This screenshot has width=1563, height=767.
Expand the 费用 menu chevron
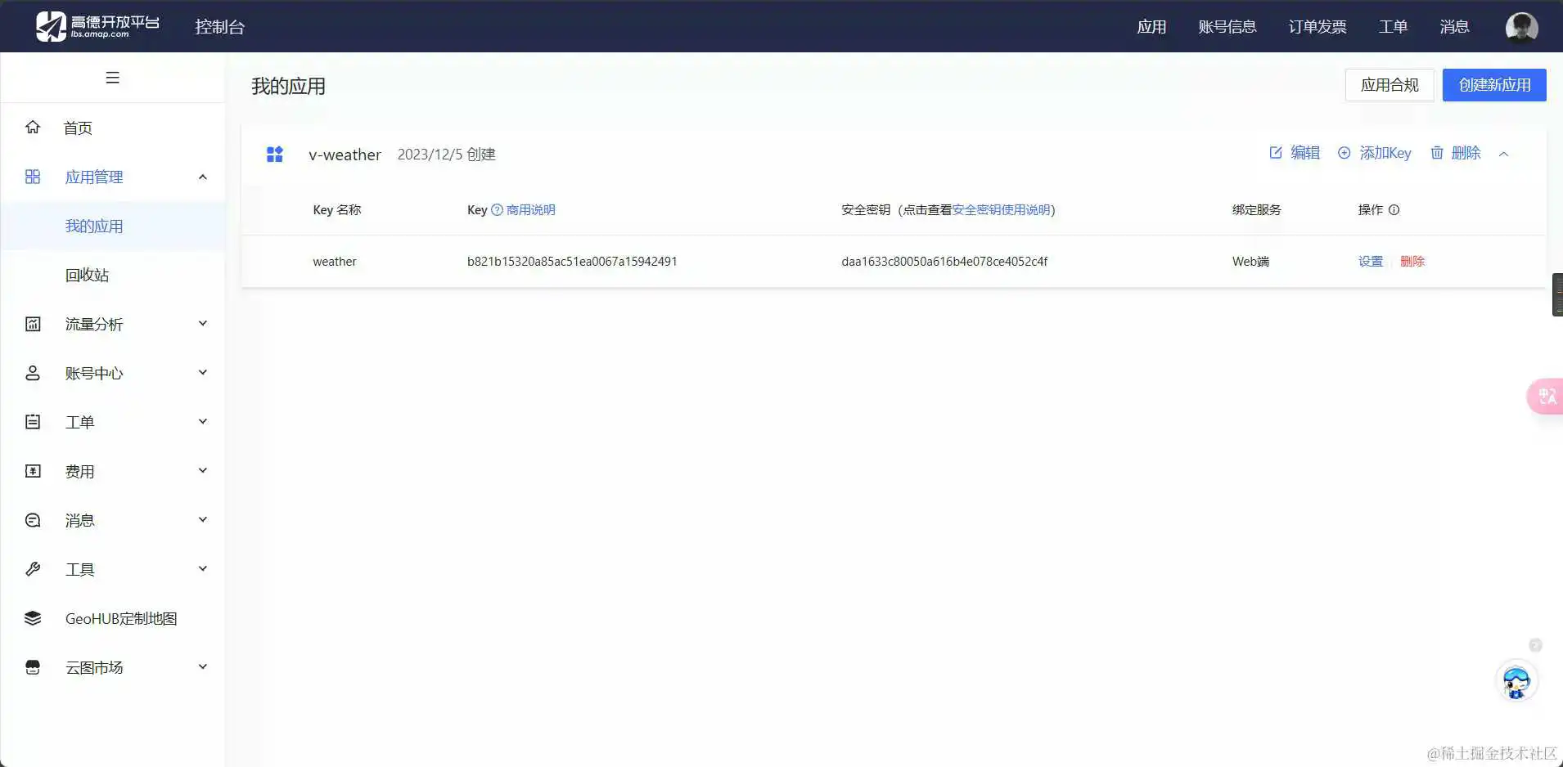click(x=203, y=471)
